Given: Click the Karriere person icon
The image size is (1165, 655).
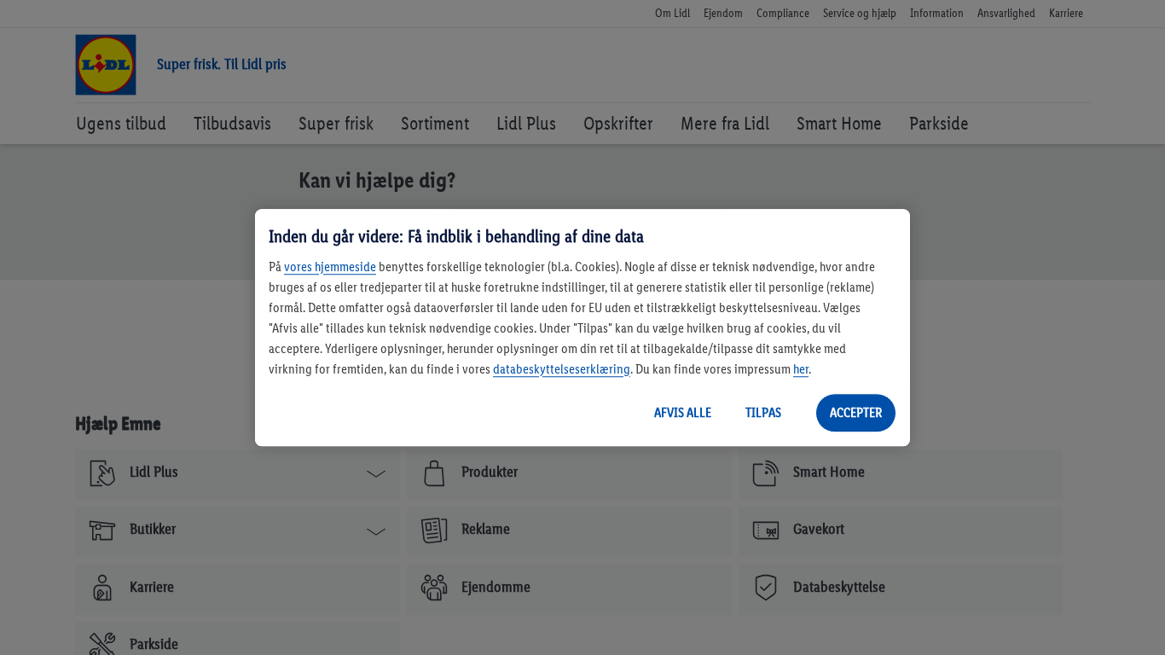Looking at the screenshot, I should pyautogui.click(x=102, y=588).
